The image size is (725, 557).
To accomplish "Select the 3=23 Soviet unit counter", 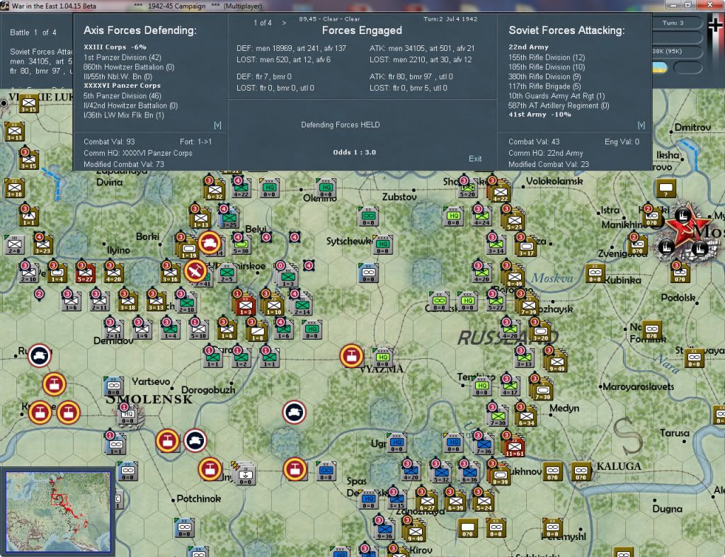I will pos(42,244).
